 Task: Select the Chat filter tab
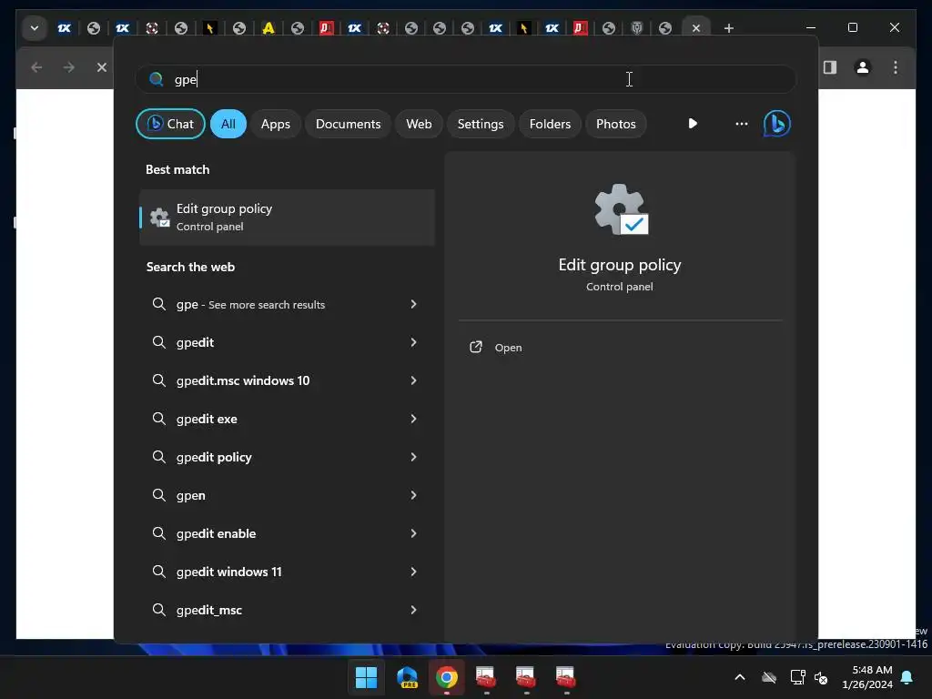170,124
